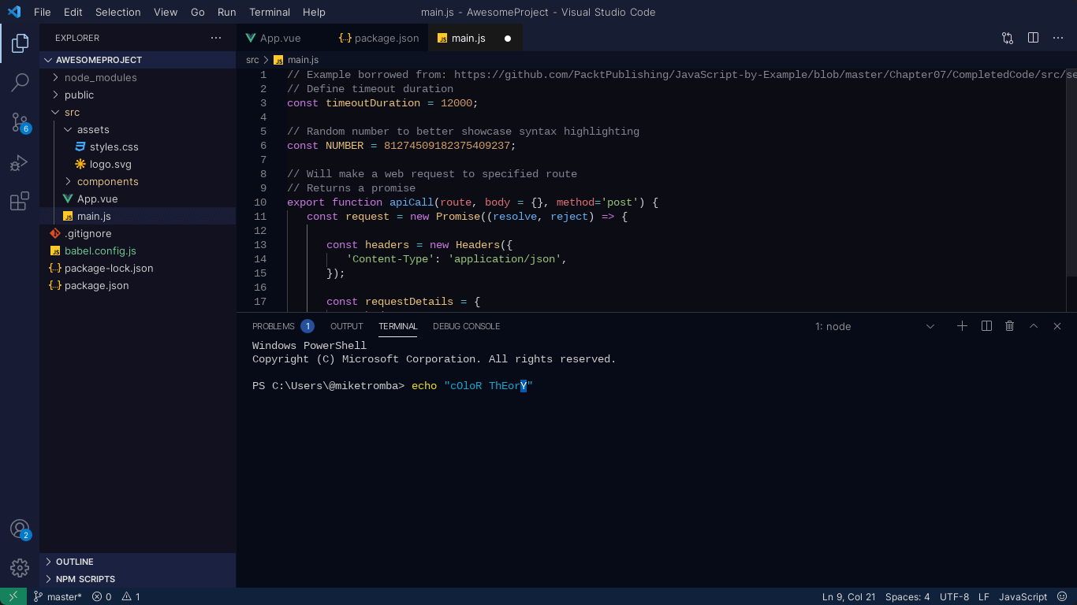
Task: Switch to the PROBLEMS panel tab
Action: [x=282, y=326]
